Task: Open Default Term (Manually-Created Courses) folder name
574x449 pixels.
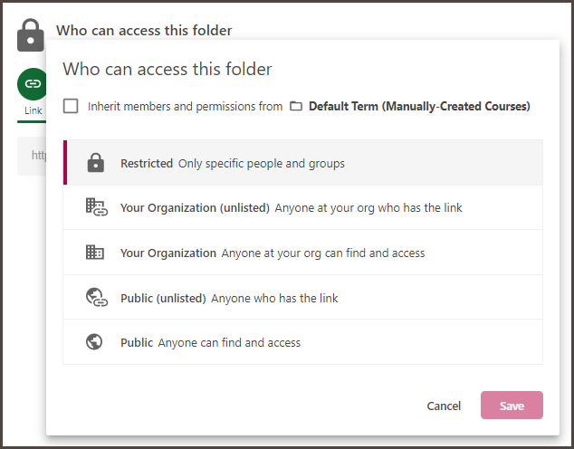Action: [x=419, y=107]
